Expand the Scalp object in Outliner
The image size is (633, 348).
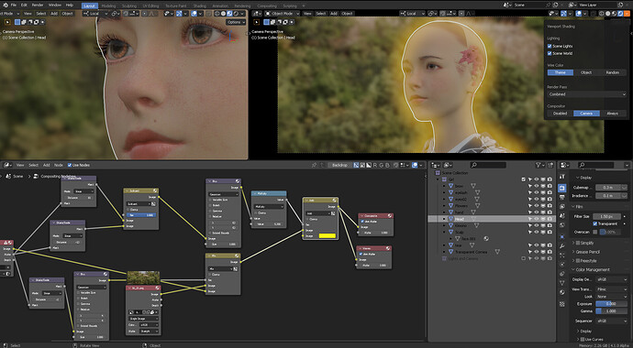click(444, 232)
